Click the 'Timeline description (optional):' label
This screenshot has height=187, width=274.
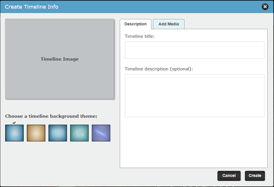click(159, 69)
